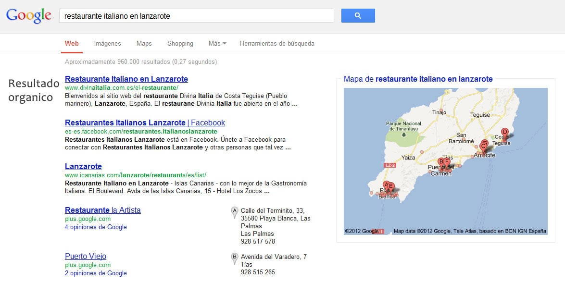Click red marker F on the map
565x282 pixels.
pos(447,163)
